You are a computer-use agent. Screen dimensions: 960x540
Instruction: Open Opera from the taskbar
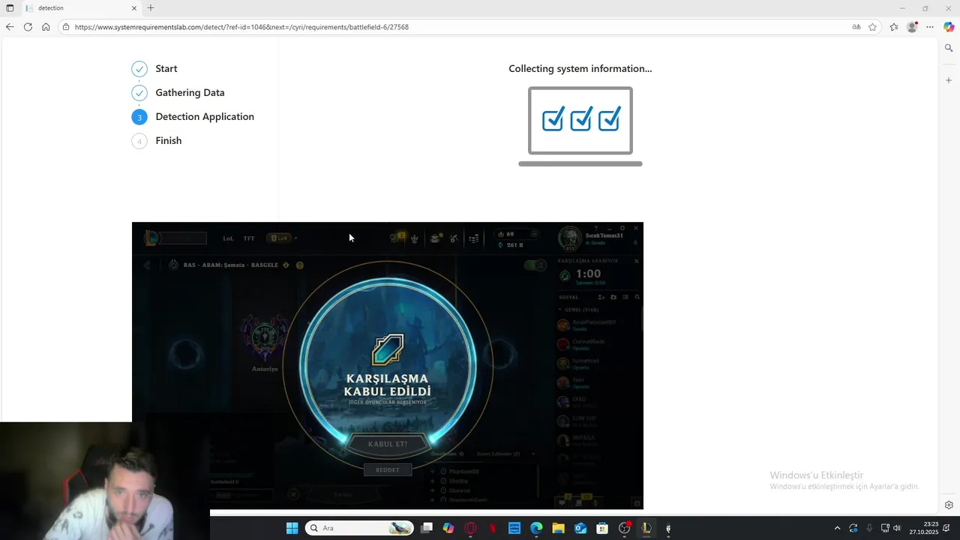(x=470, y=528)
